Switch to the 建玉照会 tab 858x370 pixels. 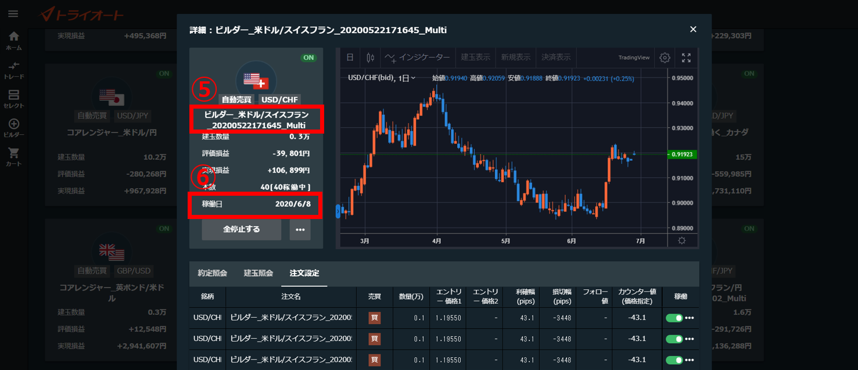click(258, 273)
